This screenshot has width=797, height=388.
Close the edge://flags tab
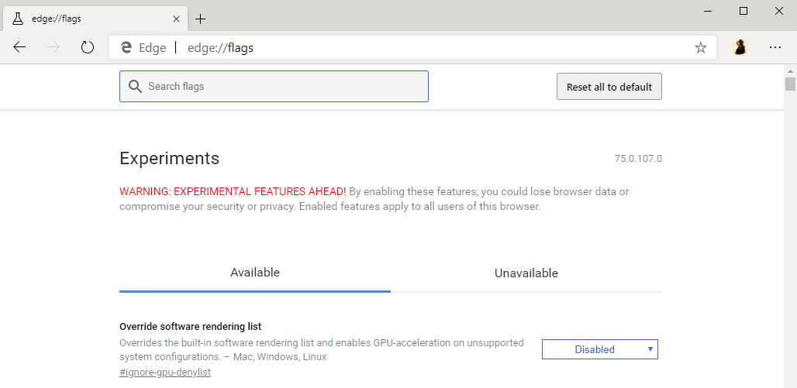coord(176,19)
